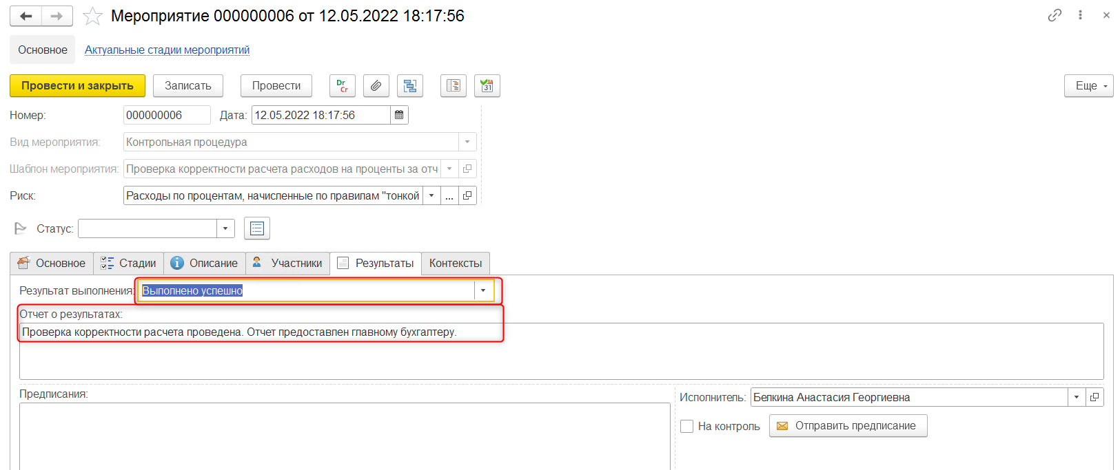Open the document structure hierarchy icon
This screenshot has height=470, width=1120.
(410, 86)
